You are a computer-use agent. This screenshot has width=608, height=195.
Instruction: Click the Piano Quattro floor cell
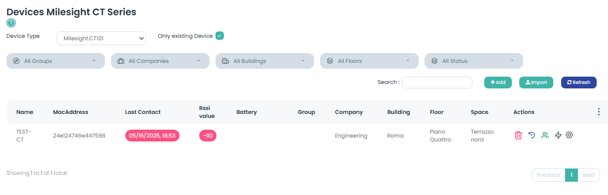pyautogui.click(x=440, y=136)
